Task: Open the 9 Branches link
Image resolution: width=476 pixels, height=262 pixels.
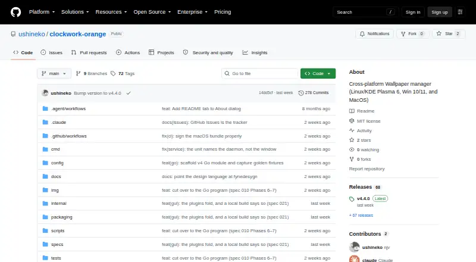Action: pos(92,74)
